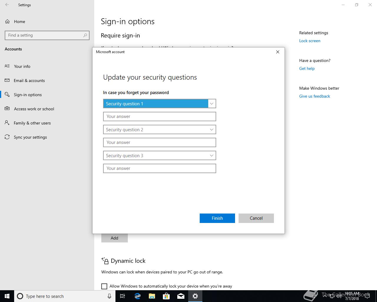This screenshot has width=377, height=302.
Task: Launch Microsoft Edge Beta from taskbar
Action: pyautogui.click(x=137, y=296)
